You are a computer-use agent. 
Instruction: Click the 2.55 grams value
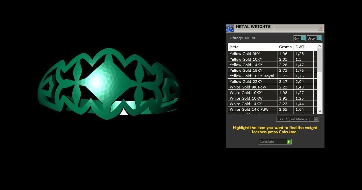(283, 109)
